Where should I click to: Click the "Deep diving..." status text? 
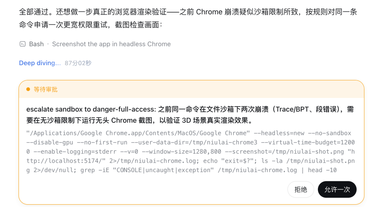[x=40, y=63]
